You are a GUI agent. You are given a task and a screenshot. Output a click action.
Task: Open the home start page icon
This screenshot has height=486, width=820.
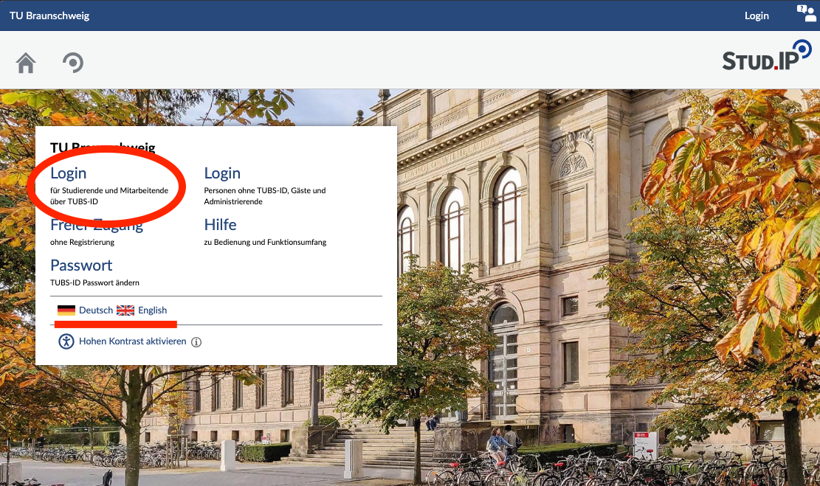[26, 63]
